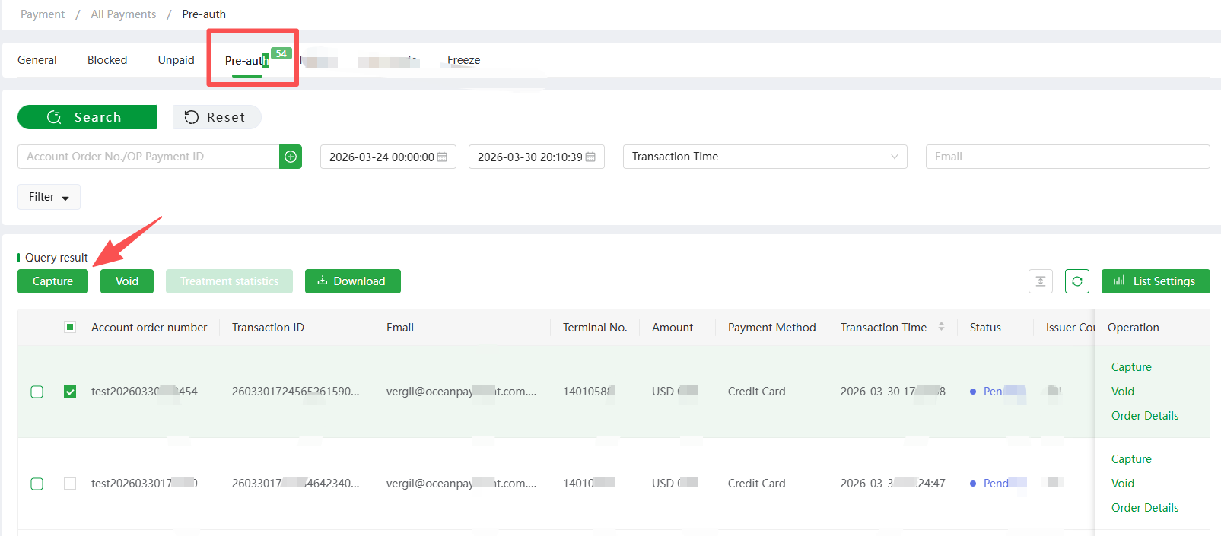Click the green Capture button above table
Viewport: 1221px width, 536px height.
[52, 281]
